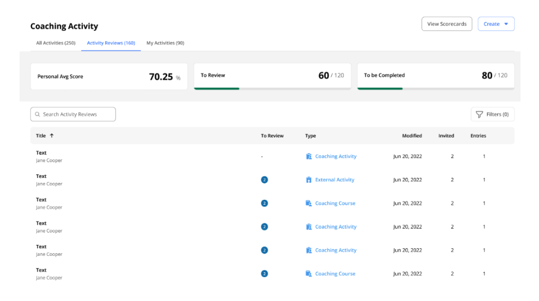Image resolution: width=539 pixels, height=301 pixels.
Task: Click the To be Completed card label
Action: coord(384,75)
